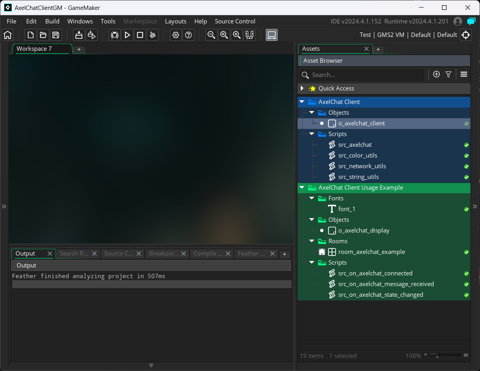Open the Asset Browser filter funnel
This screenshot has width=480, height=371.
click(x=448, y=74)
